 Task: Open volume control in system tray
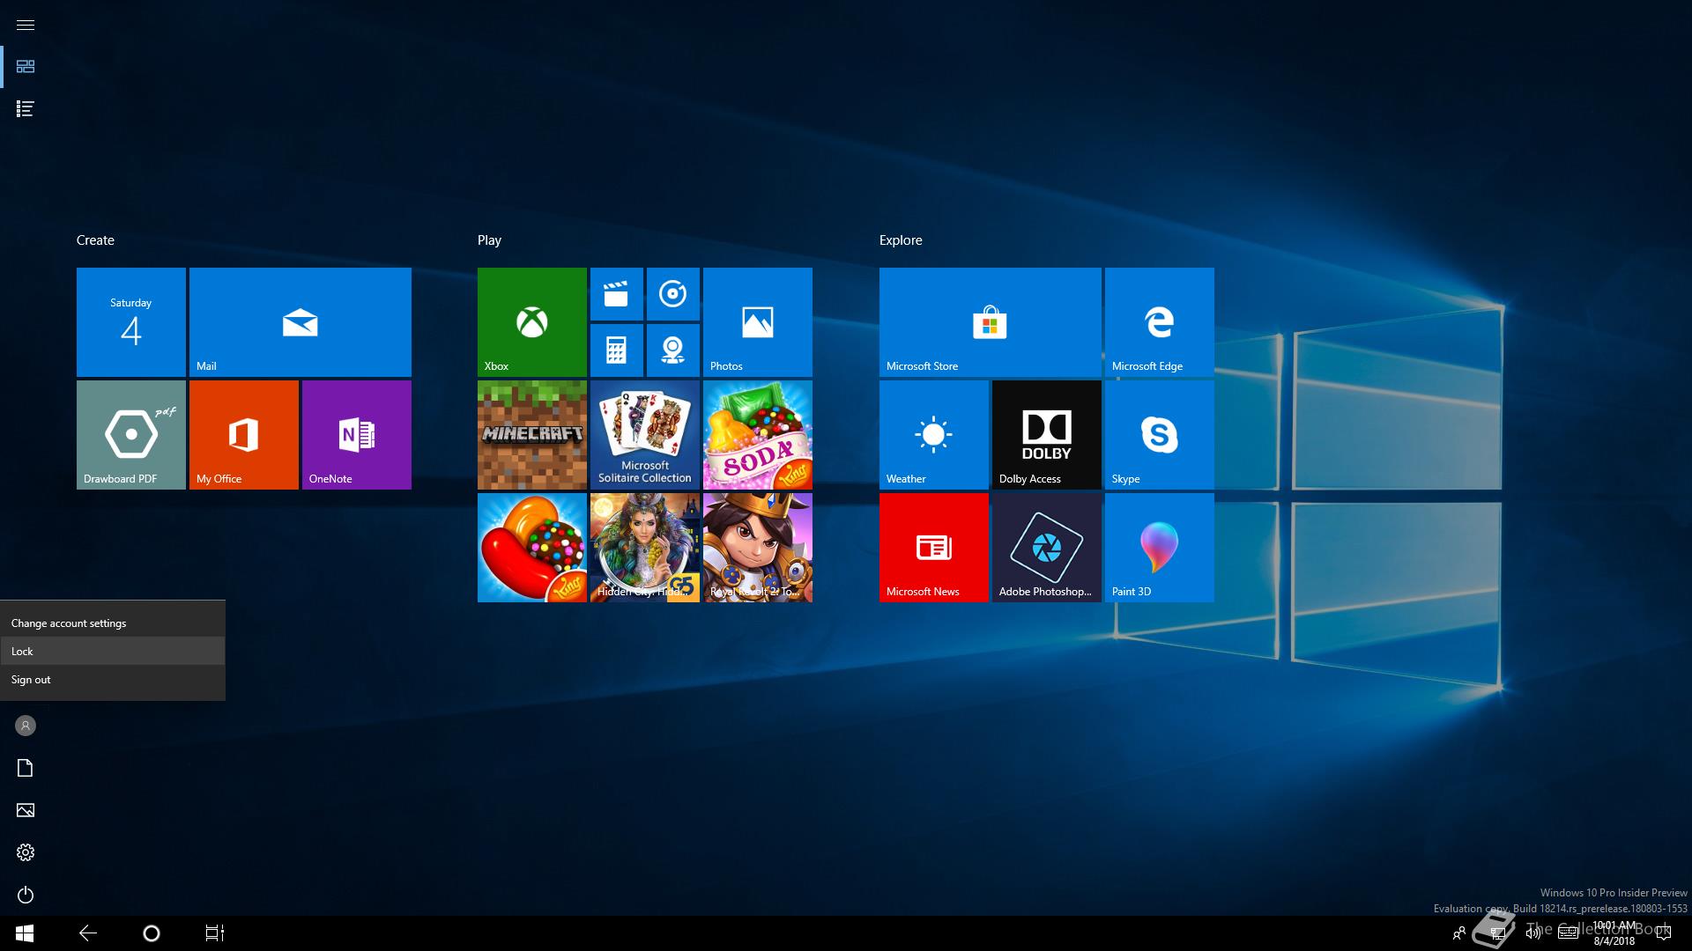coord(1533,933)
